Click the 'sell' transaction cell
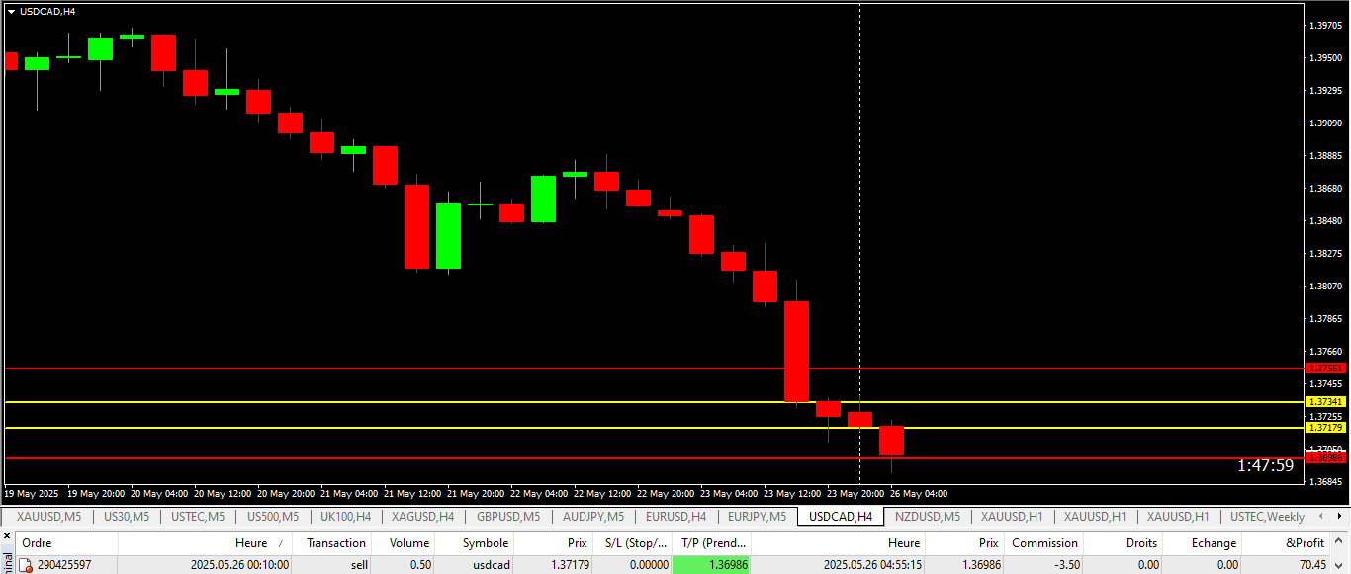This screenshot has width=1351, height=574. [x=358, y=565]
